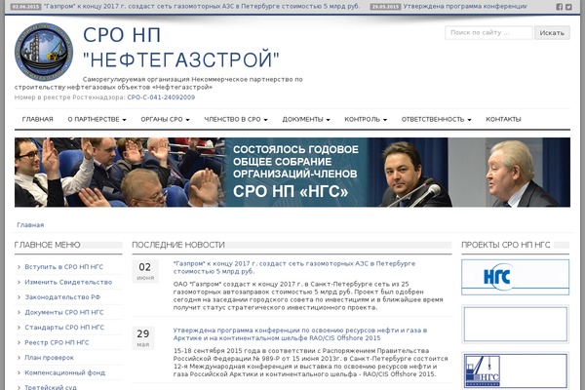The width and height of the screenshot is (585, 390).
Task: Expand the ОТВЕТСТВЕННОСТЬ dropdown menu
Action: pos(436,119)
